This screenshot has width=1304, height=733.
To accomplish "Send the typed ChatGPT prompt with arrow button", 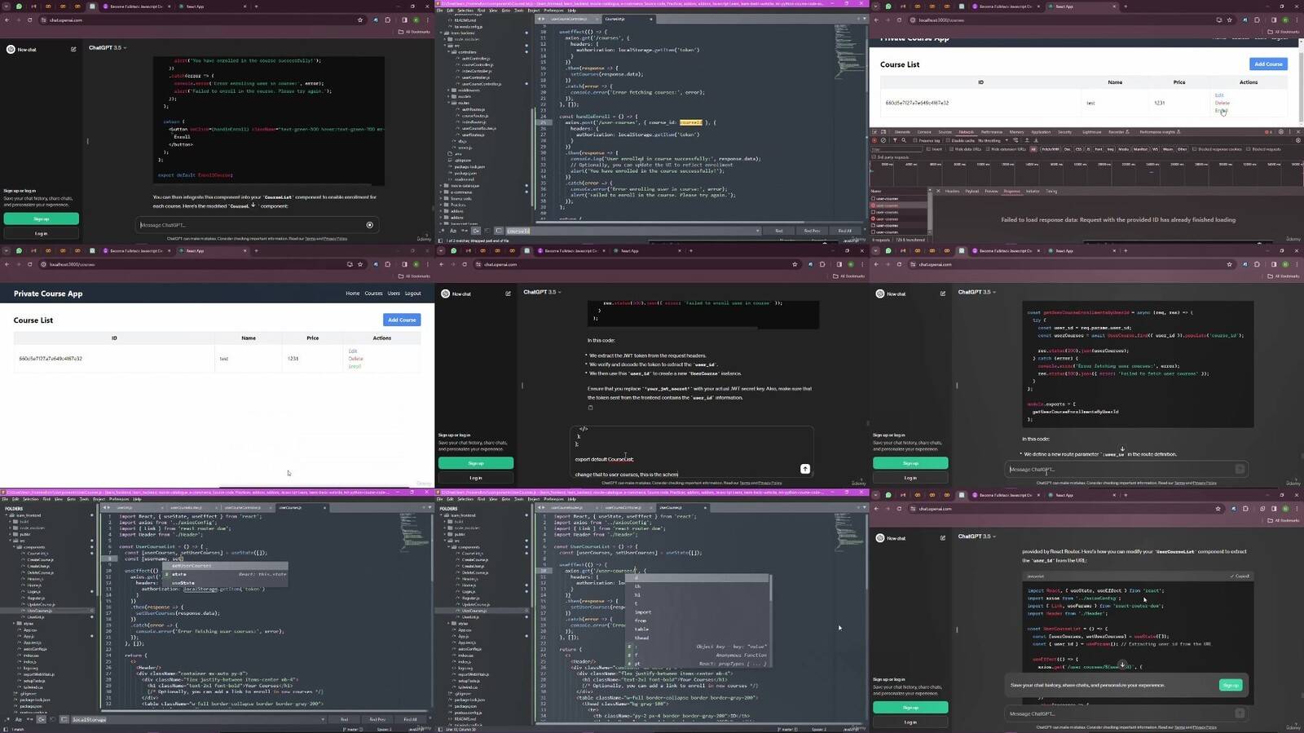I will point(805,469).
